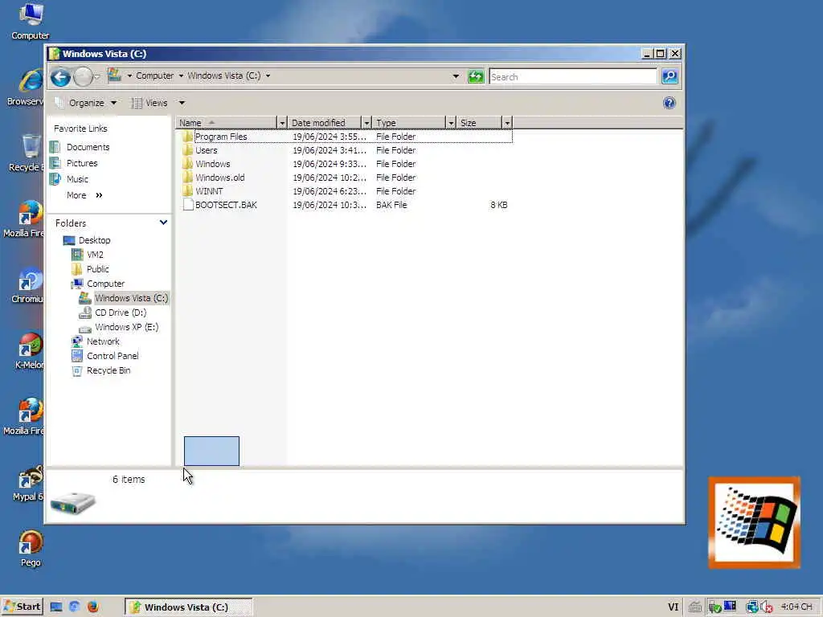This screenshot has width=823, height=617.
Task: Click the Forward navigation arrow
Action: (x=83, y=77)
